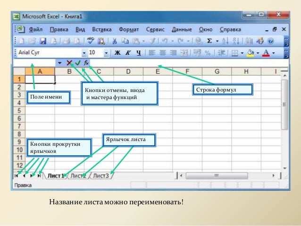This screenshot has width=301, height=226.
Task: Expand the font size 10 dropdown
Action: point(106,53)
